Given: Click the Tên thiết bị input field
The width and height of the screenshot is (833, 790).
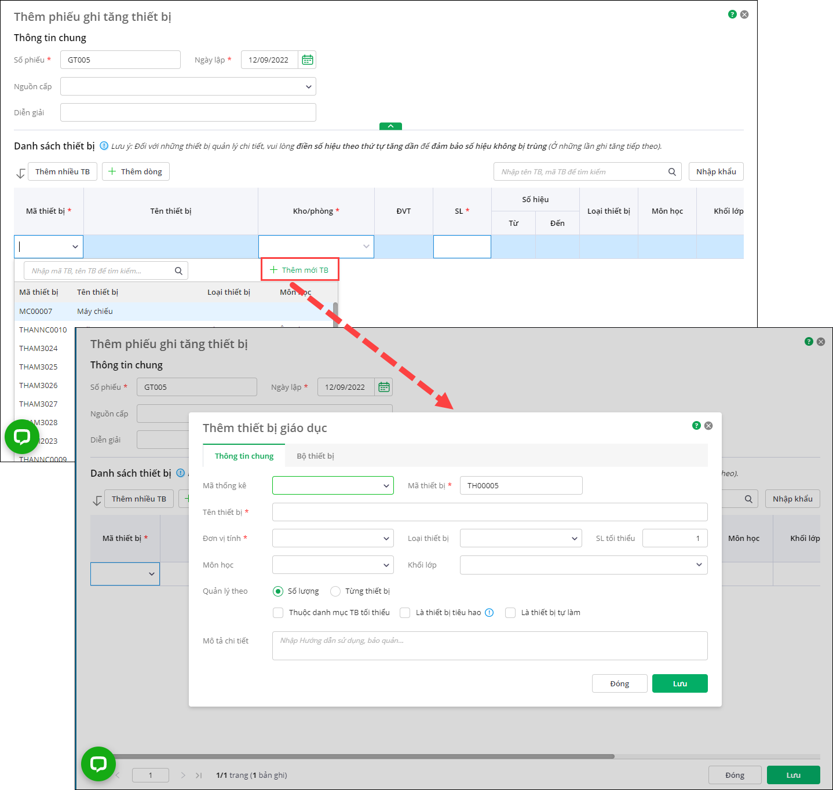Looking at the screenshot, I should click(489, 512).
